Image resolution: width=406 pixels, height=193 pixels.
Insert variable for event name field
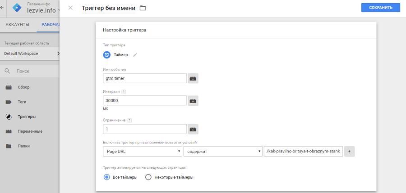[x=193, y=78]
